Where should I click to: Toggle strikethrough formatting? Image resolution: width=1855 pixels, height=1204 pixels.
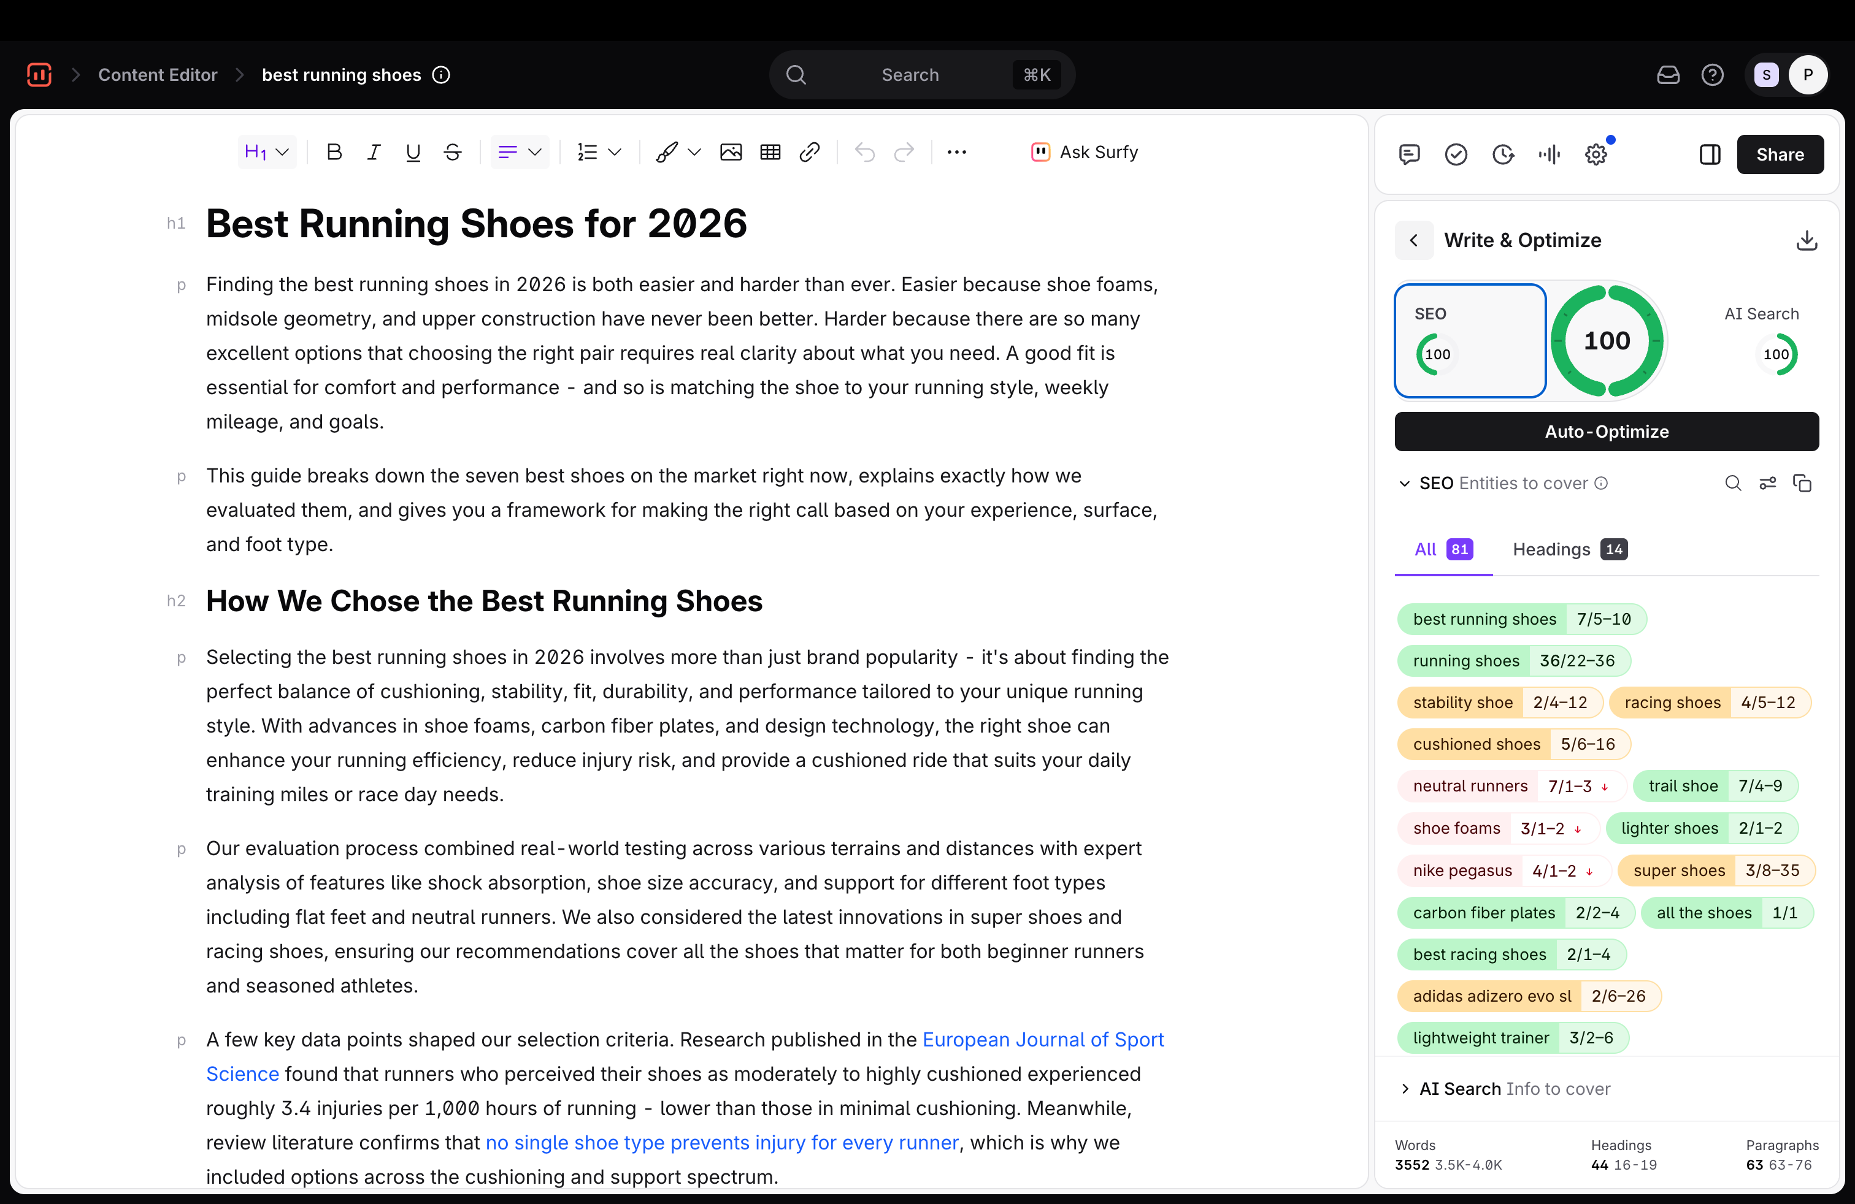453,153
